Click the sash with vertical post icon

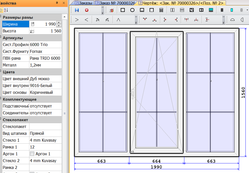pos(201,10)
